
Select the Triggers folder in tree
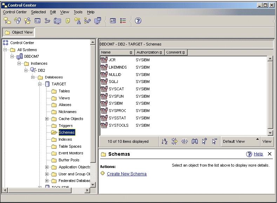(66, 126)
